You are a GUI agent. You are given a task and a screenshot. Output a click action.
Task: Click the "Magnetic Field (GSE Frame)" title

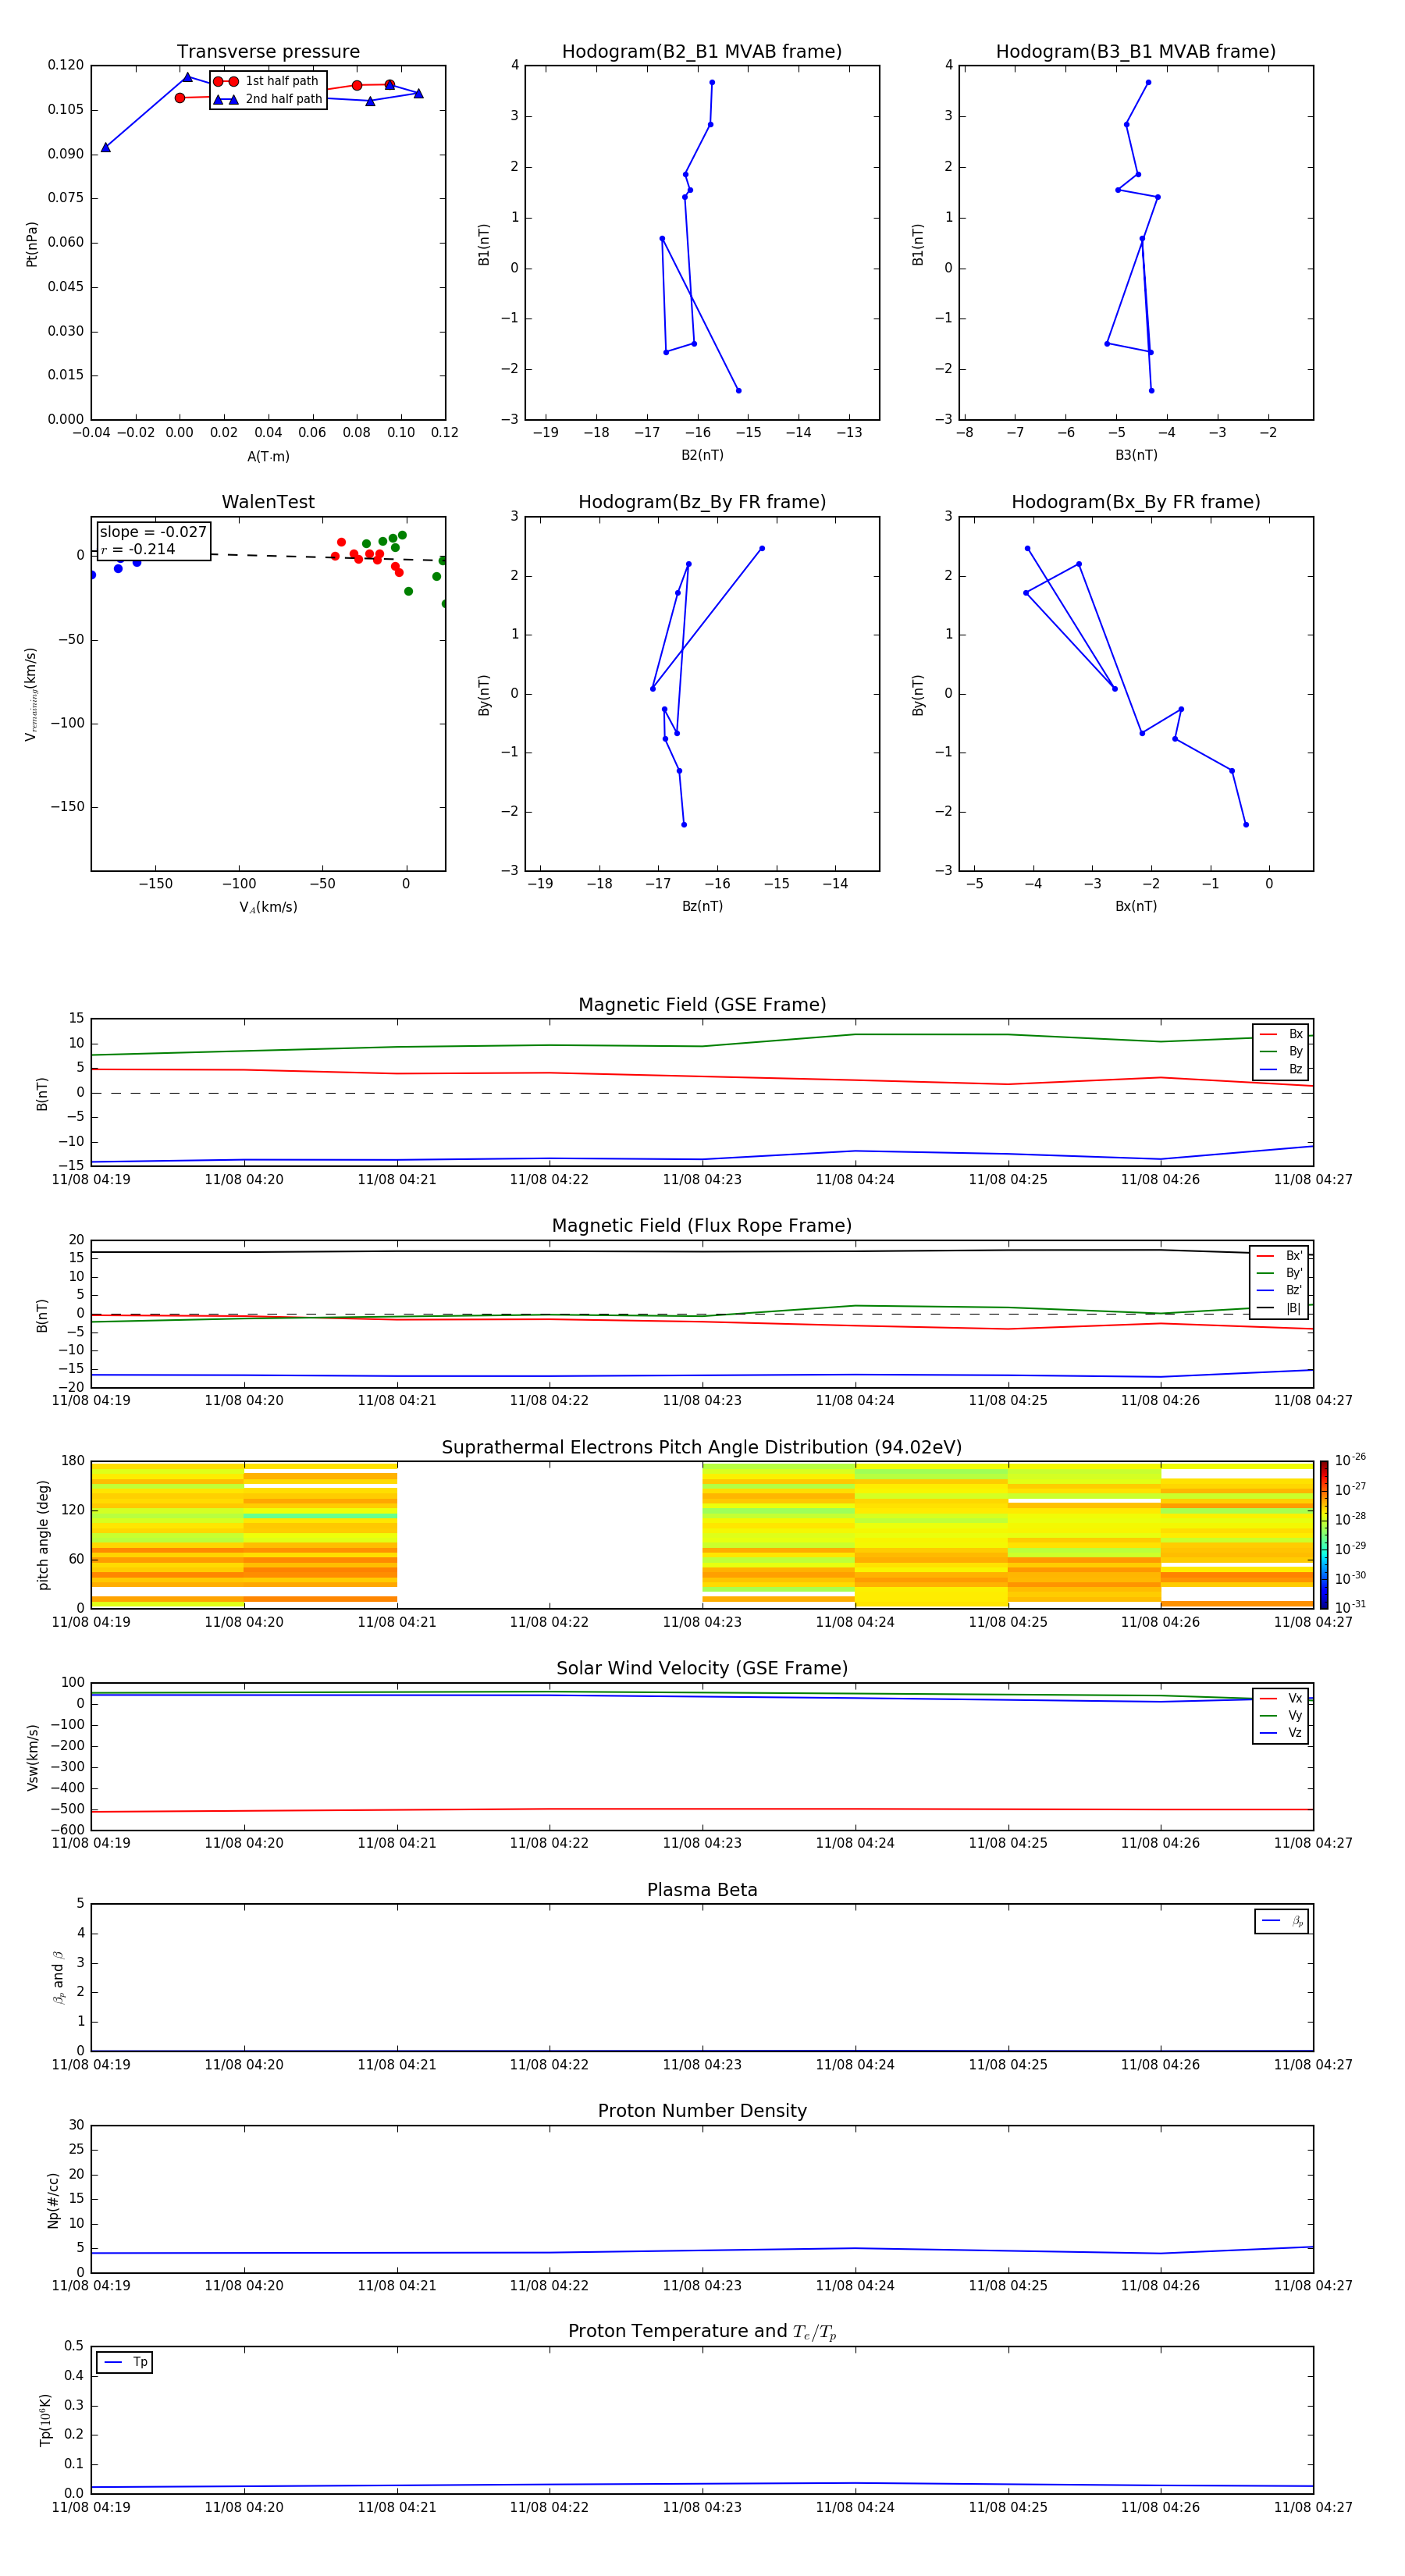[x=702, y=1005]
